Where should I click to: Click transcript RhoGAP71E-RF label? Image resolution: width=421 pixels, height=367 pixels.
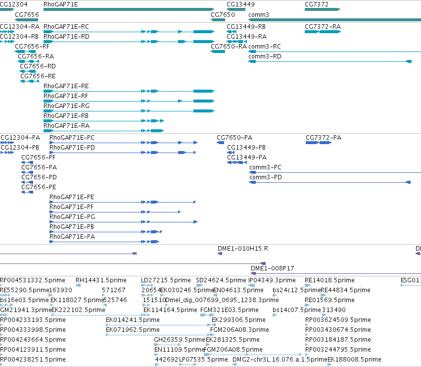point(66,96)
